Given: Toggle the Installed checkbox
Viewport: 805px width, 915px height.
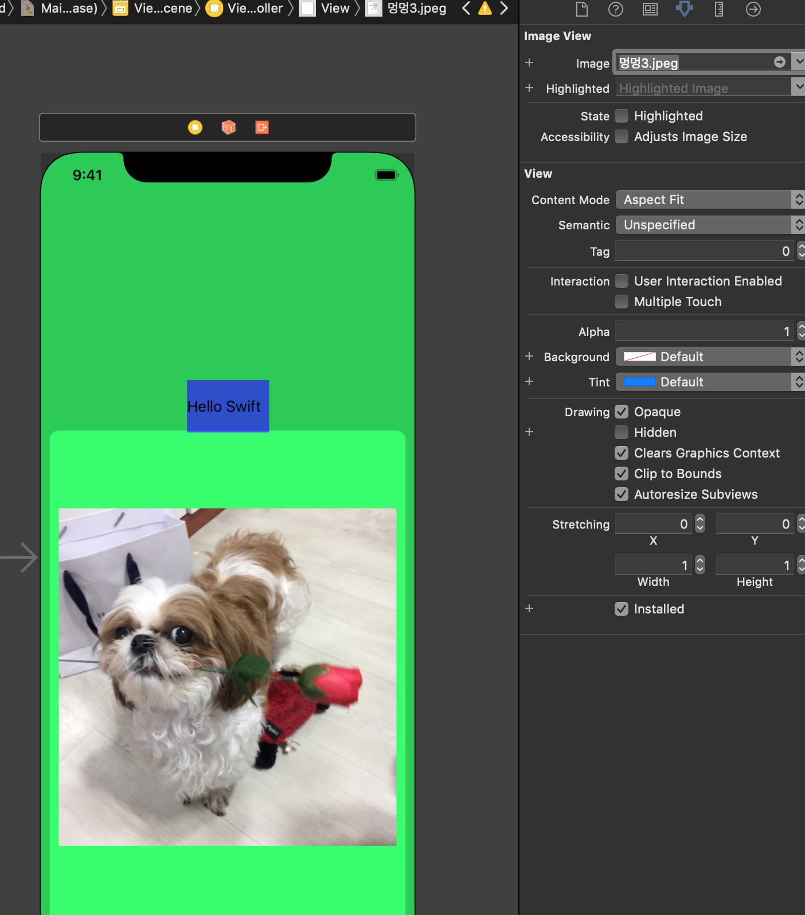Looking at the screenshot, I should [x=622, y=609].
